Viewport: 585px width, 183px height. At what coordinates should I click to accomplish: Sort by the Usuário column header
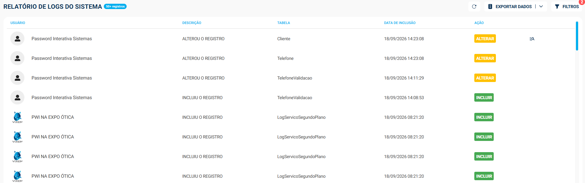tap(18, 23)
